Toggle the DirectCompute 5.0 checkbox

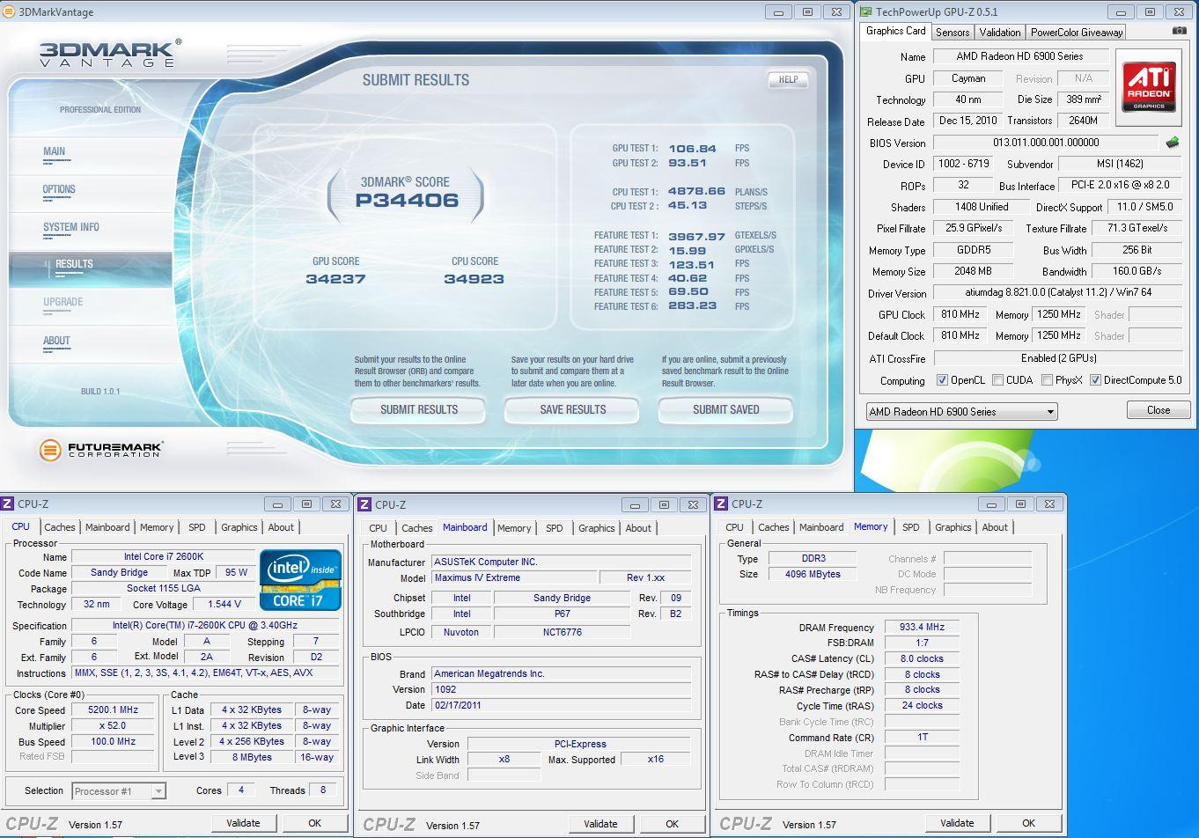click(1095, 380)
